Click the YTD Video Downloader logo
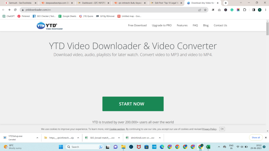The image size is (269, 151). click(50, 26)
